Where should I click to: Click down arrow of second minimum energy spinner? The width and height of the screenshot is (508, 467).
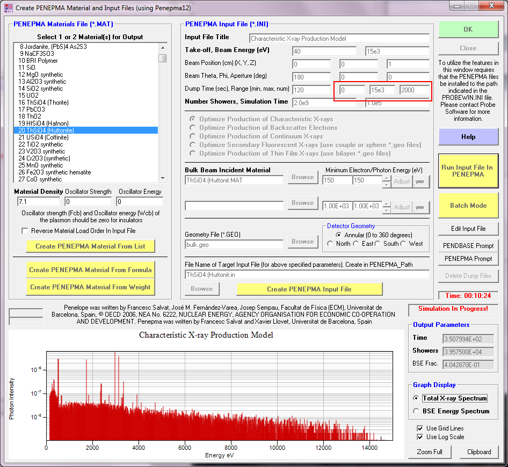pyautogui.click(x=387, y=210)
